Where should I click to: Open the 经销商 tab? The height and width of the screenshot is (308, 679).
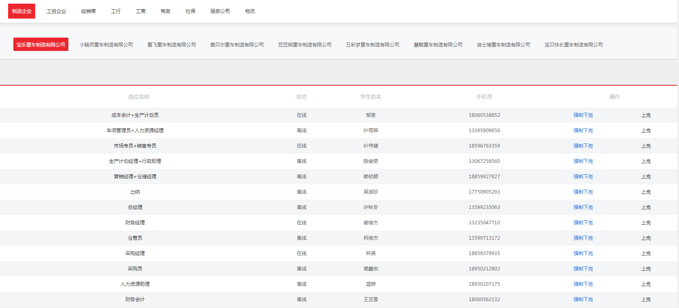click(88, 11)
